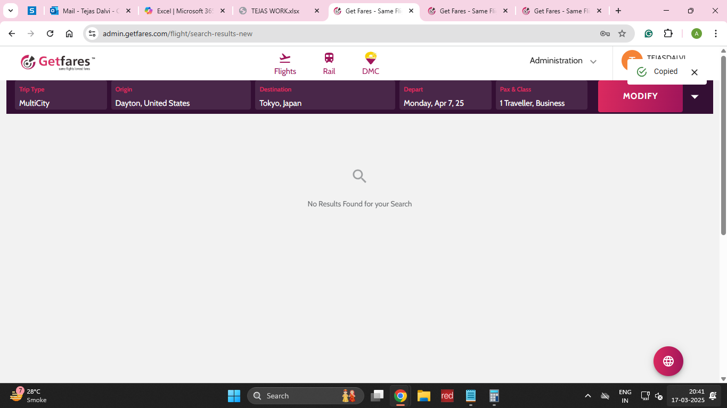Click the pink globe floating button
The width and height of the screenshot is (727, 408).
point(668,361)
